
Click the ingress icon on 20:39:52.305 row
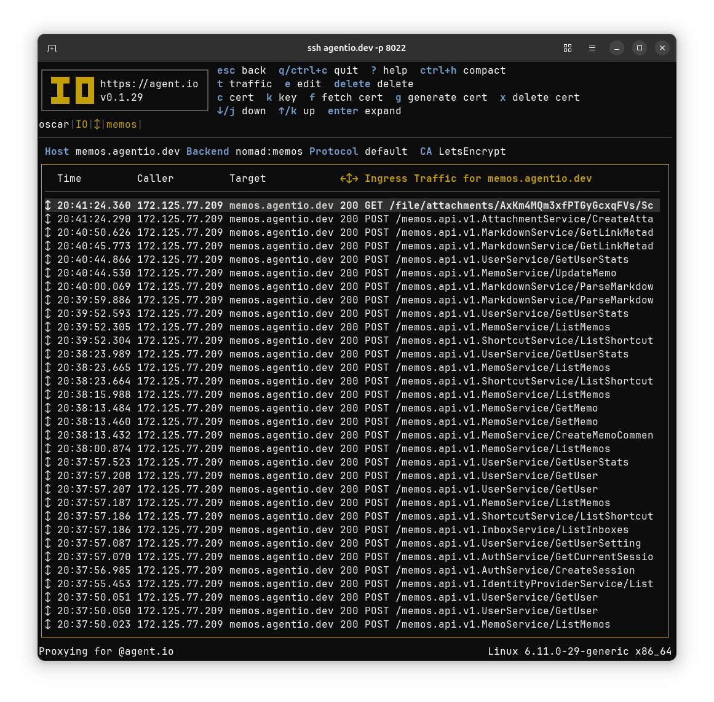[x=48, y=327]
